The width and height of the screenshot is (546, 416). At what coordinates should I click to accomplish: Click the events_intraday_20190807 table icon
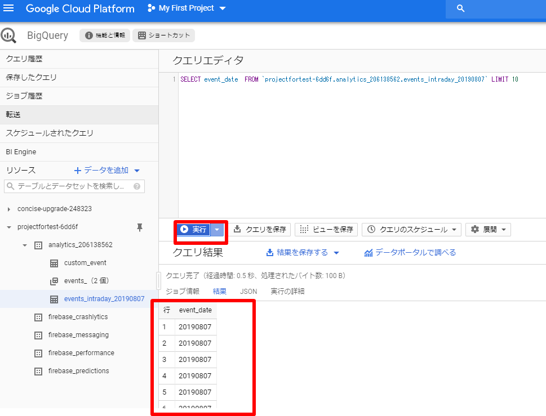click(54, 299)
